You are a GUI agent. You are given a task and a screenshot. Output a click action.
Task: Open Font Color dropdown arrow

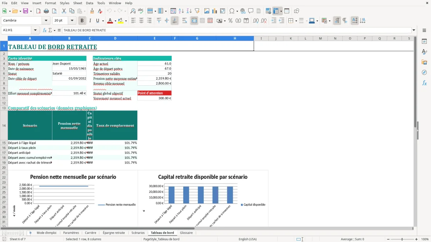click(x=115, y=21)
